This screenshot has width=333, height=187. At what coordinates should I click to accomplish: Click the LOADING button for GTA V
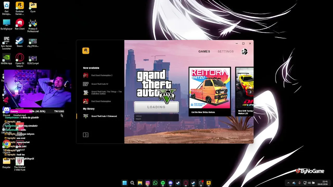(156, 107)
